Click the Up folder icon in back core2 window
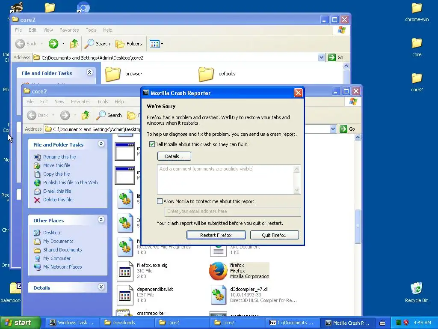Screen dimensions: 438x329 tap(74, 44)
